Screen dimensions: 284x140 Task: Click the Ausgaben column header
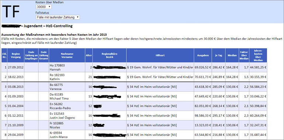pos(203,55)
